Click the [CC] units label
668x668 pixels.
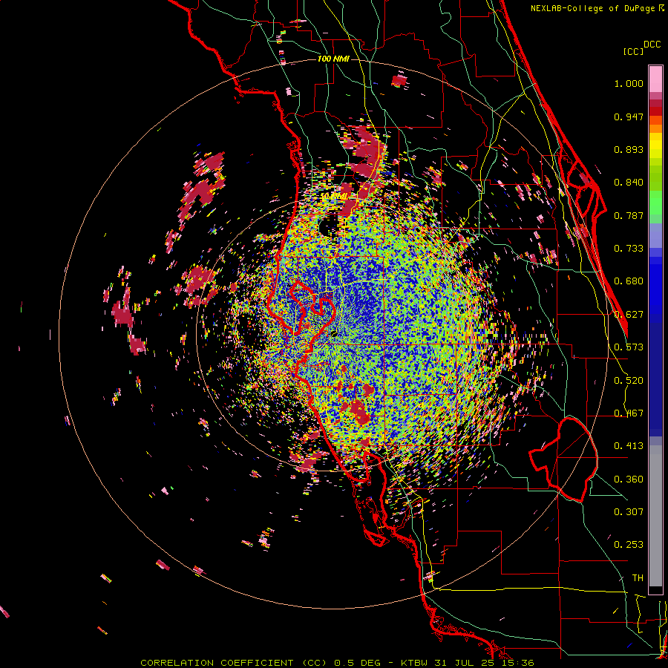pos(634,51)
